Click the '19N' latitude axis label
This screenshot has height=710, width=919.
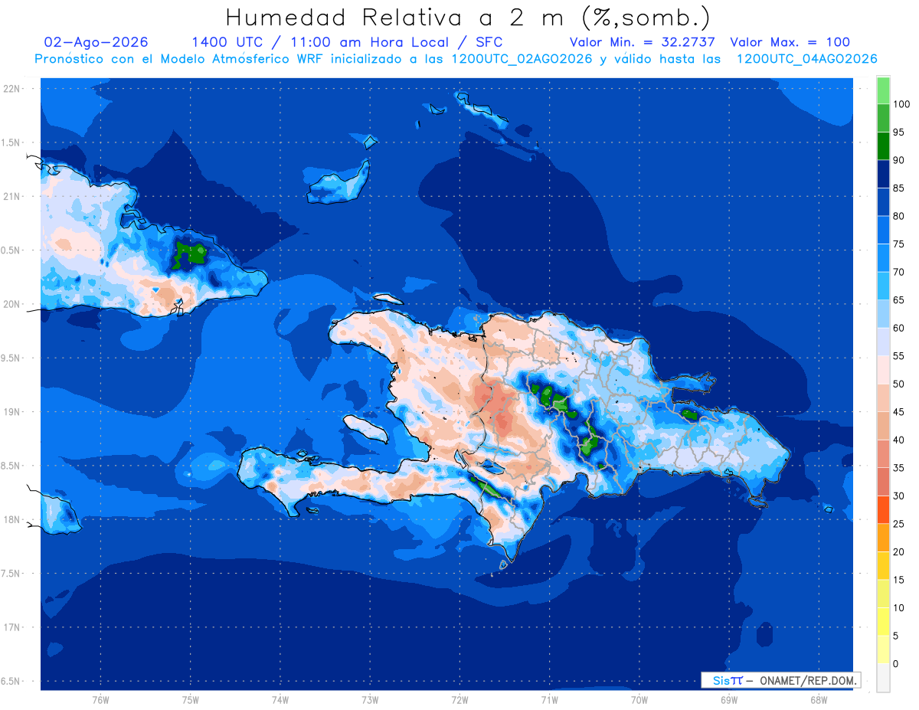point(12,411)
